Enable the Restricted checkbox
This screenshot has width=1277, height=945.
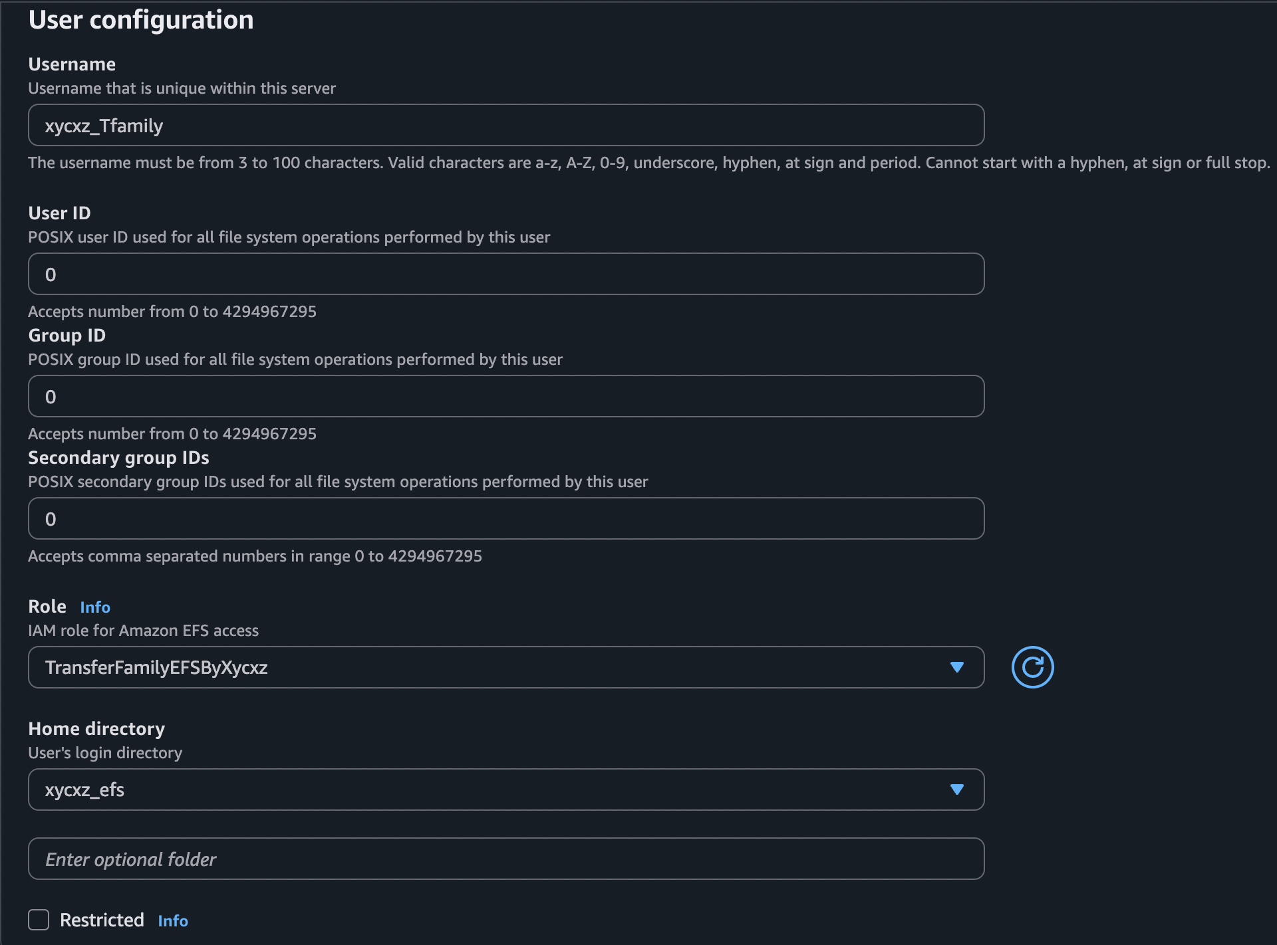coord(39,920)
